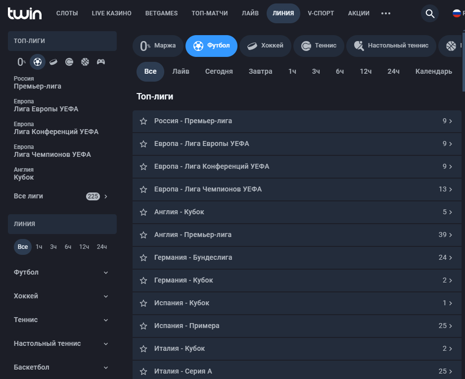Screen dimensions: 465x379
Task: Select hockey puck icon in Топ-лиги sidebar
Action: click(53, 62)
